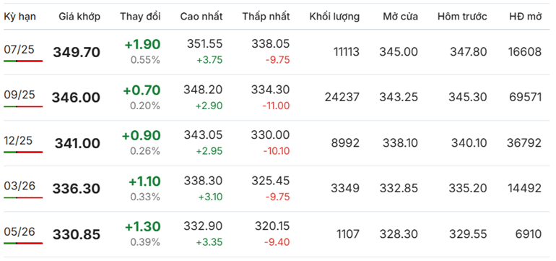The image size is (556, 261).
Task: Open the 07/25 contract term link
Action: pyautogui.click(x=19, y=49)
